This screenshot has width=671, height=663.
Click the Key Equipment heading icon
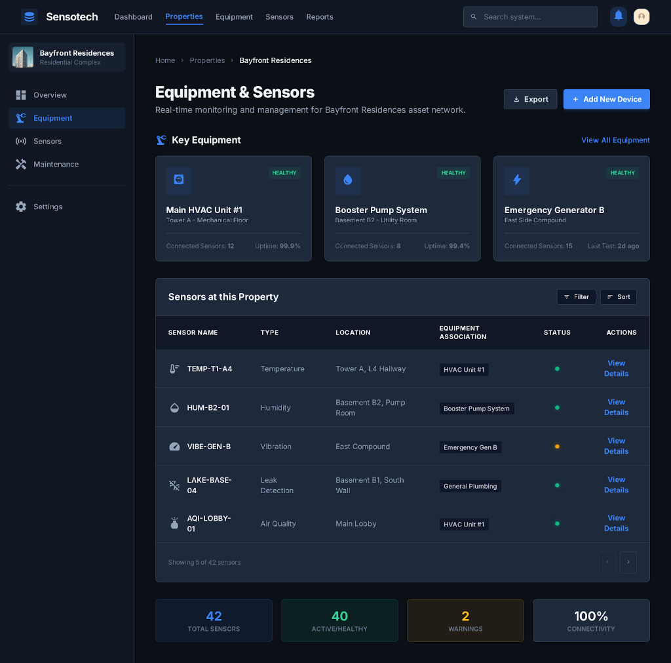pos(161,140)
